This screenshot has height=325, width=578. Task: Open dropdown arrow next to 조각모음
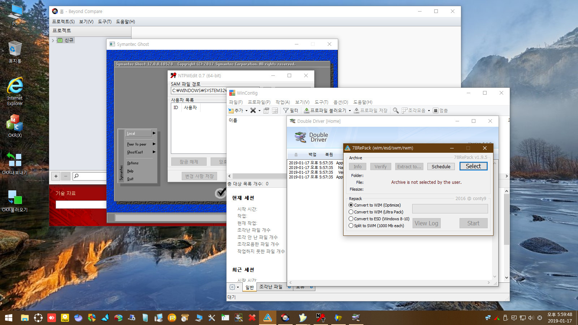click(429, 111)
